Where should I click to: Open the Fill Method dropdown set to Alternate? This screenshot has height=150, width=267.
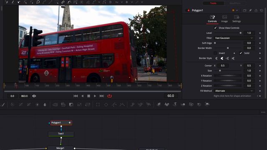[234, 91]
